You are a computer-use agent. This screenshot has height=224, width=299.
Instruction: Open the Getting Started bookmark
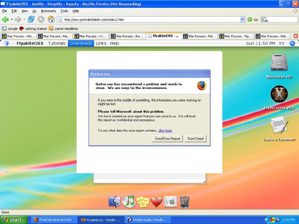click(x=33, y=29)
